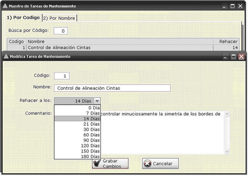Close the Maestro de Tareas window
Image resolution: width=248 pixels, height=176 pixels.
point(240,6)
